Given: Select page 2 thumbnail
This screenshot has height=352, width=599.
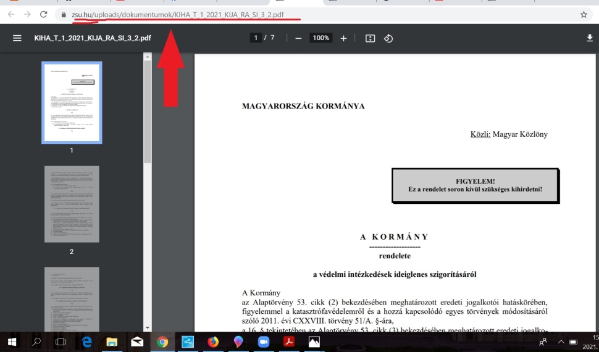Looking at the screenshot, I should [x=72, y=204].
